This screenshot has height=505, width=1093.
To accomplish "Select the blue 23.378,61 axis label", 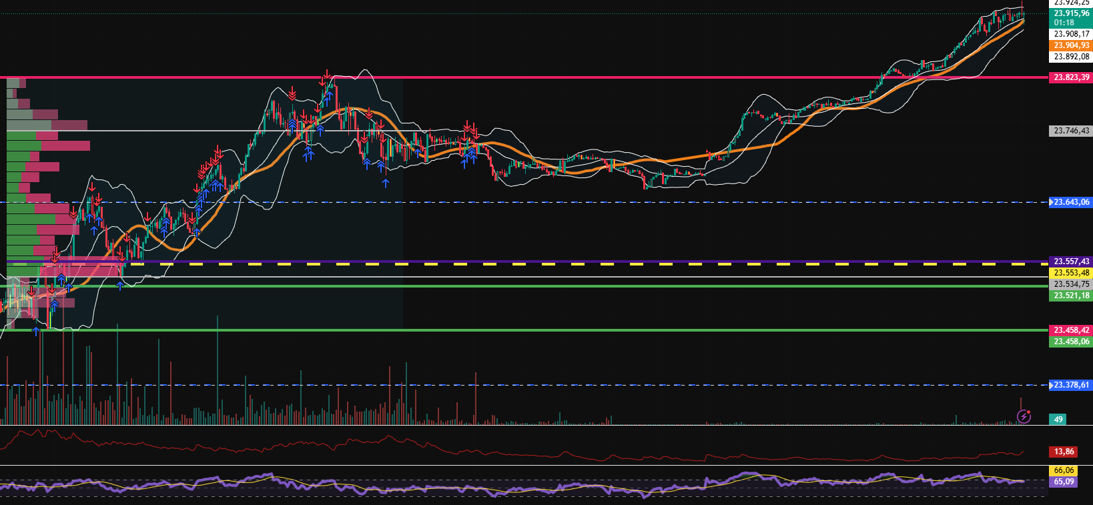I will point(1071,385).
